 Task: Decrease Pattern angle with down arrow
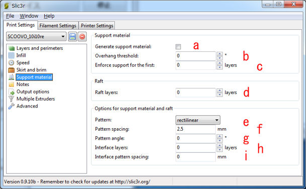click(x=219, y=140)
